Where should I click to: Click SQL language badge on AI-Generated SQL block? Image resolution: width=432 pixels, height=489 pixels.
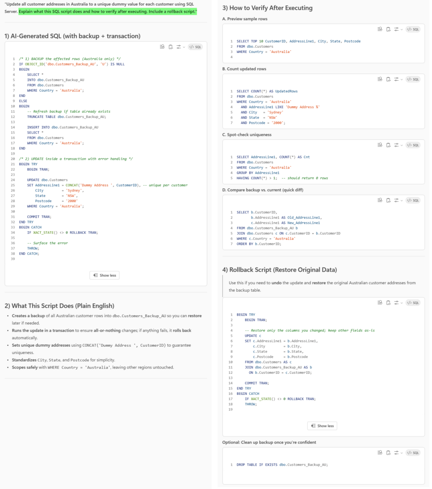click(x=195, y=47)
